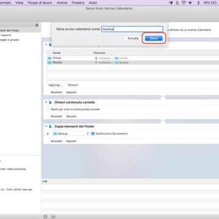Click the Filmati folder icon in Nome column

[49, 58]
